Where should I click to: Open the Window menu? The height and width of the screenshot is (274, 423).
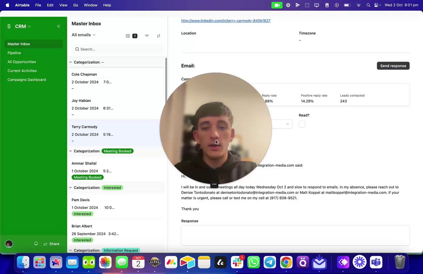(x=91, y=5)
